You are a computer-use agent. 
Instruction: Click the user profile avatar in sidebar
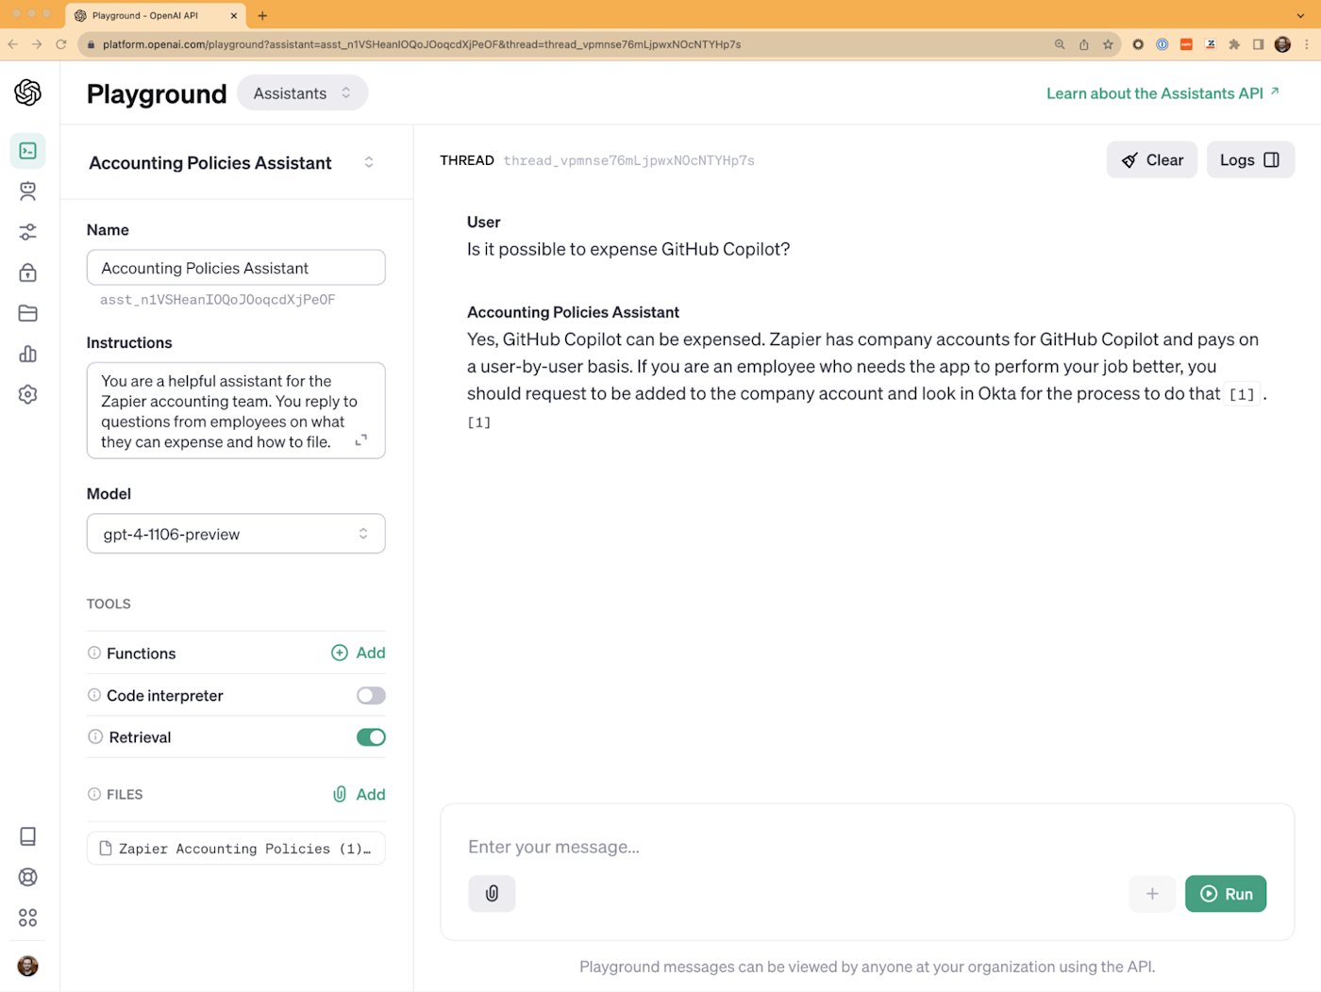coord(28,966)
